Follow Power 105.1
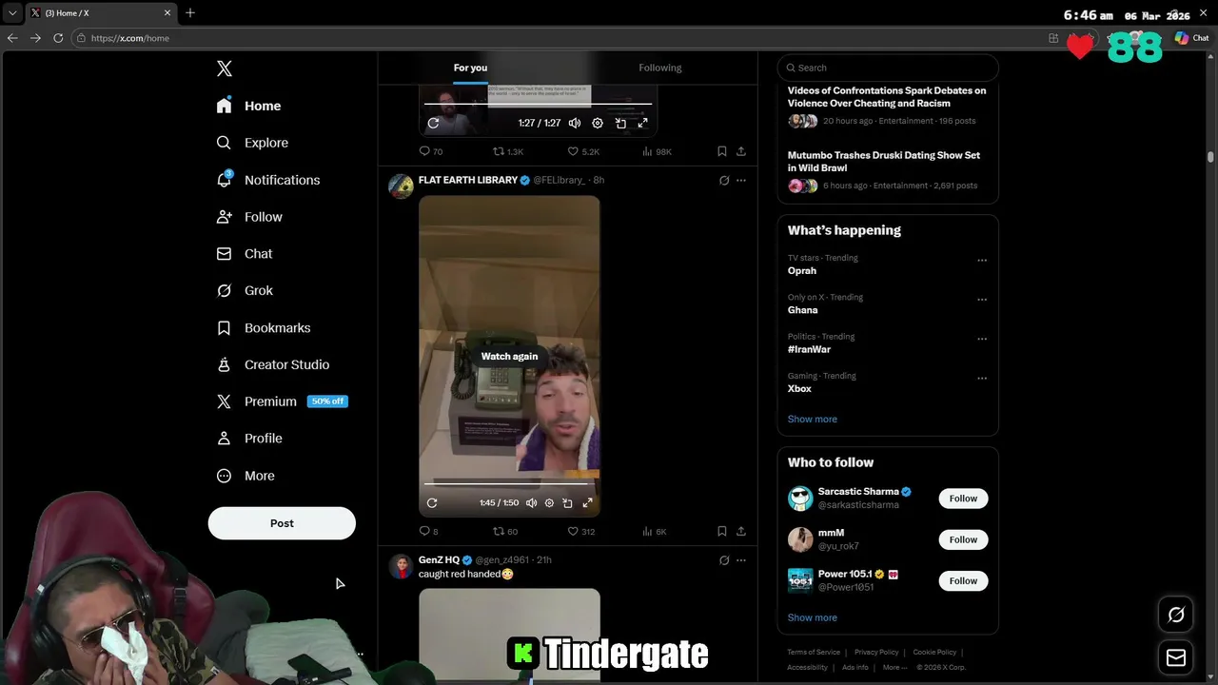The height and width of the screenshot is (685, 1218). (963, 580)
